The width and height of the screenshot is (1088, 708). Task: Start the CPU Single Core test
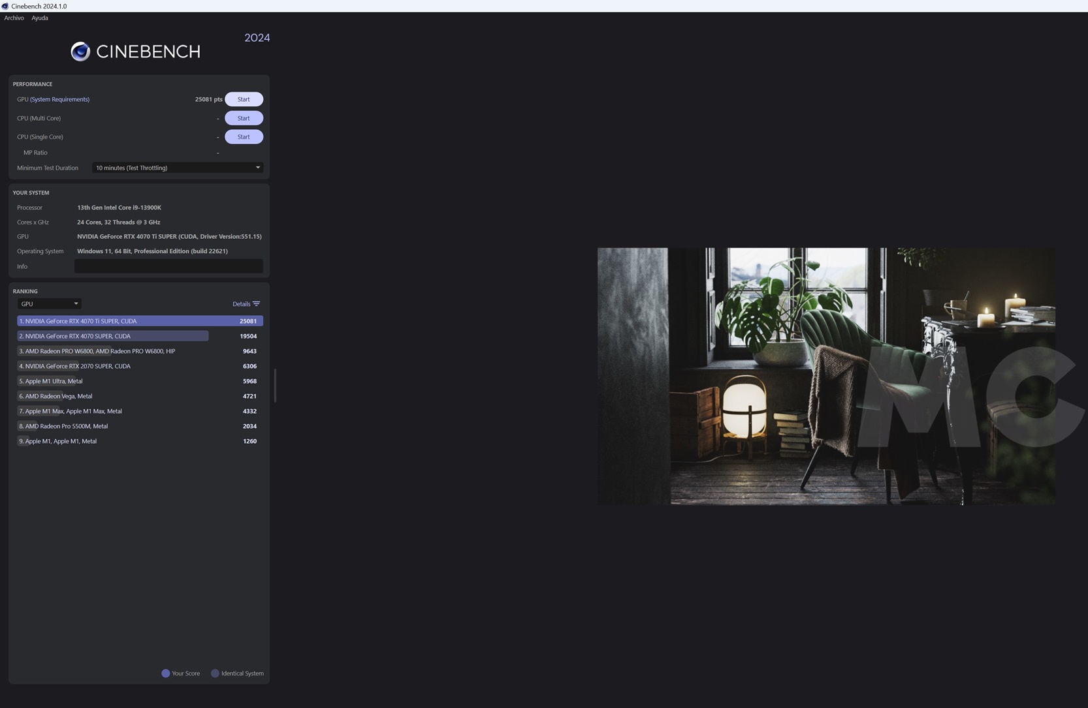pyautogui.click(x=244, y=137)
